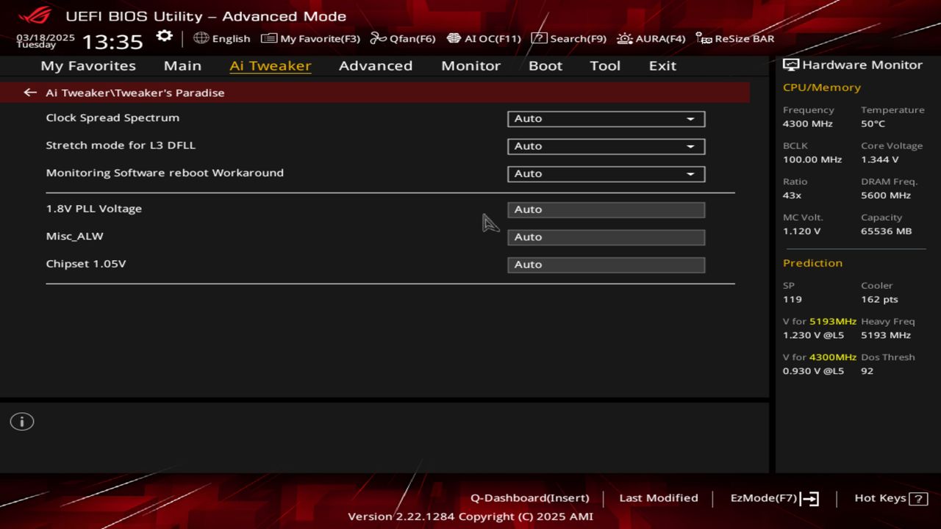Screen dimensions: 941x529
Task: View Last Modified settings
Action: click(659, 498)
